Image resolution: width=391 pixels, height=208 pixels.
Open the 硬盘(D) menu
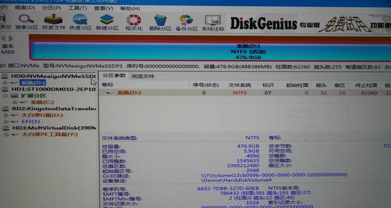[x=25, y=7]
